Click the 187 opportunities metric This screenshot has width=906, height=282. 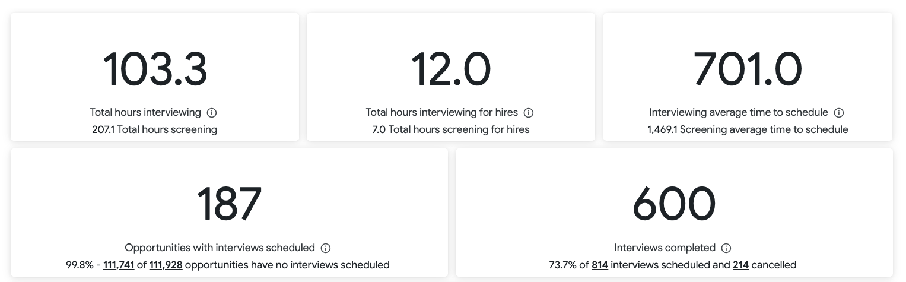229,204
